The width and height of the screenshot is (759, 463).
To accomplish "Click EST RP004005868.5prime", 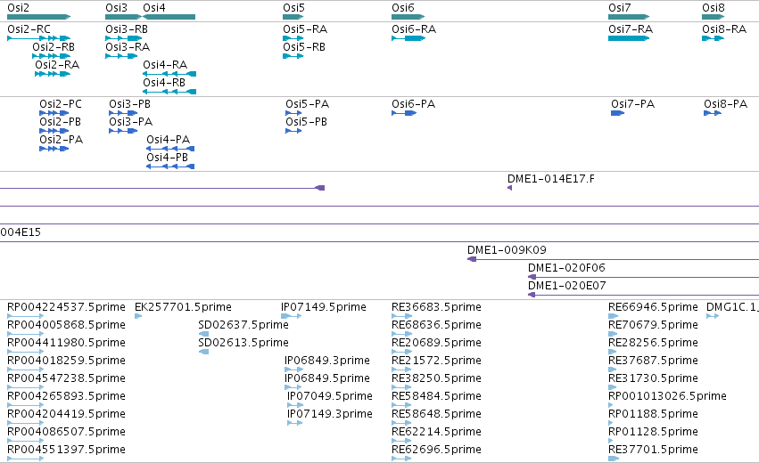I will click(x=66, y=325).
